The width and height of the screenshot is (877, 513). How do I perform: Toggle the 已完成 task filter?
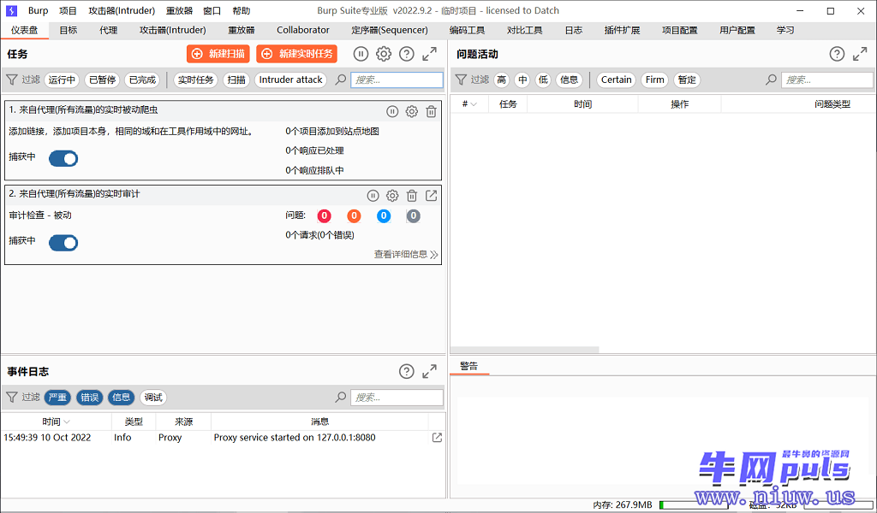pyautogui.click(x=143, y=80)
